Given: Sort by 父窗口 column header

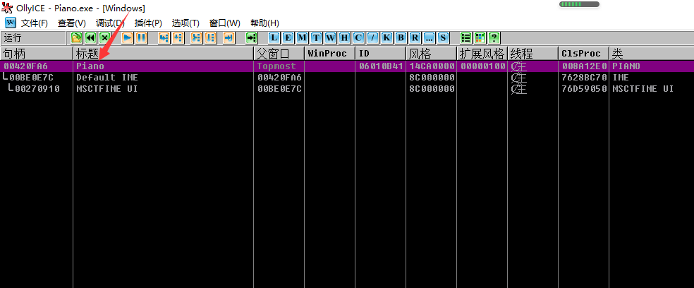Looking at the screenshot, I should 279,54.
